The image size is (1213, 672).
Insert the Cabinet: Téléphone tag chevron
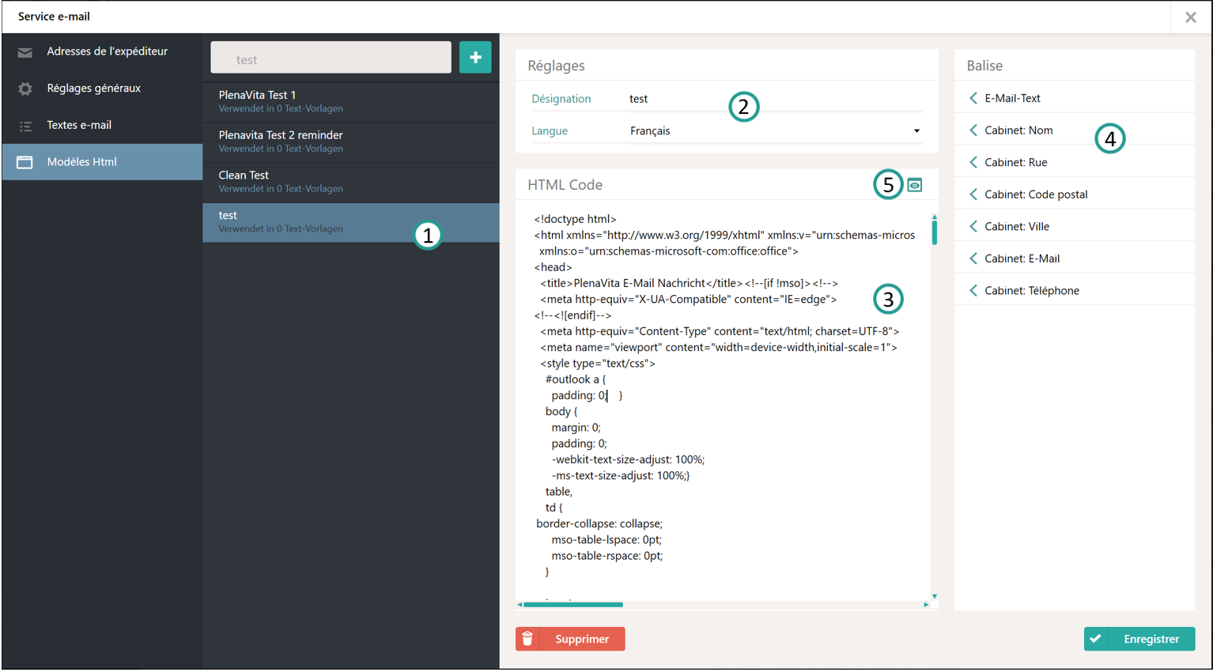pyautogui.click(x=973, y=291)
